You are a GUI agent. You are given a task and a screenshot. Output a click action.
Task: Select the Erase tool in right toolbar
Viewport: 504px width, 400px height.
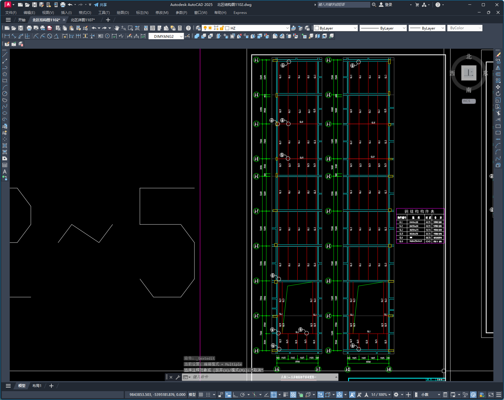click(498, 55)
